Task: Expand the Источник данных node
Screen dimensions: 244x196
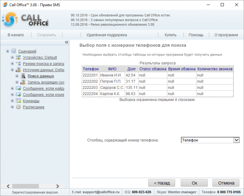Action: click(x=12, y=70)
